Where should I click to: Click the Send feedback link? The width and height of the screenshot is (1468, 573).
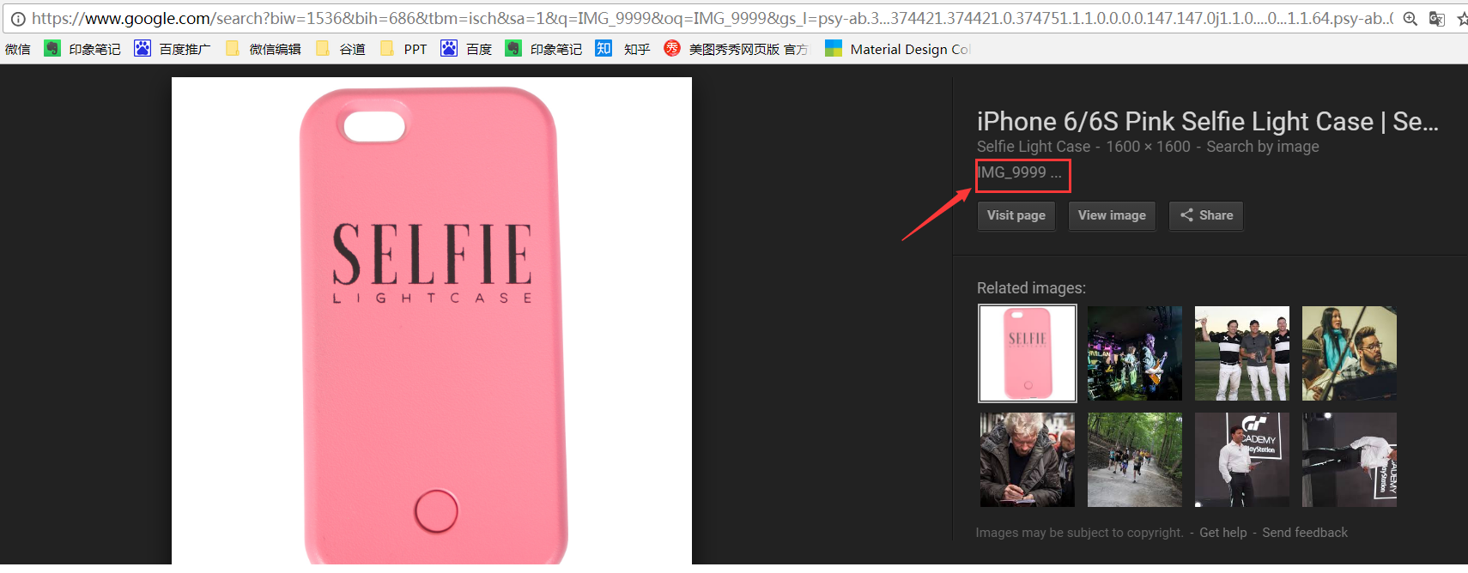tap(1304, 533)
